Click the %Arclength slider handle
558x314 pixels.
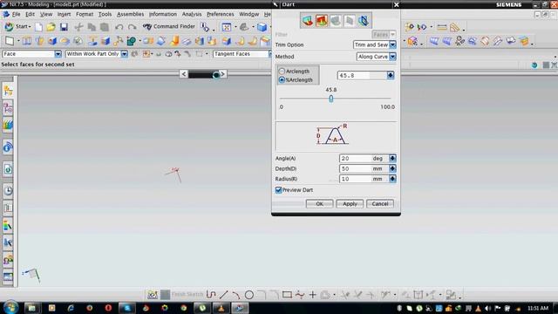coord(331,99)
